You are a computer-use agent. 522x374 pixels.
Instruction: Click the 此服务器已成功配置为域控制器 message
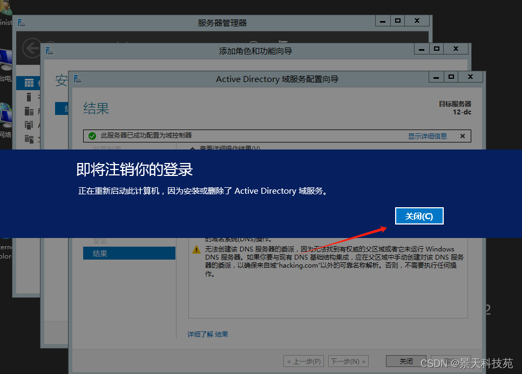146,135
